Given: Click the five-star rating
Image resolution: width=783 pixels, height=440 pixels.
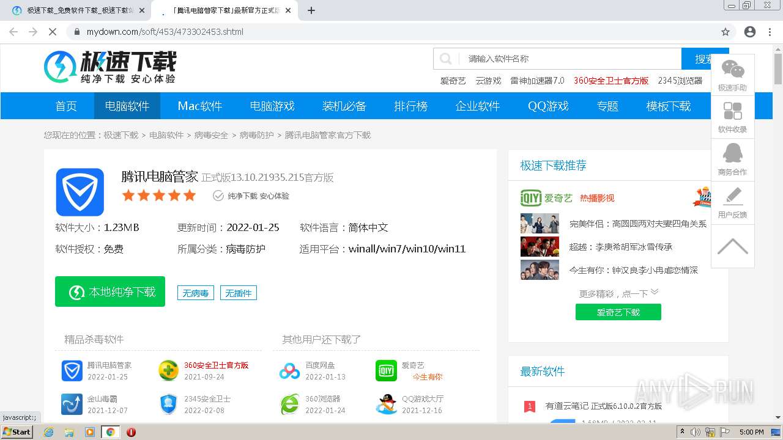Looking at the screenshot, I should [x=159, y=196].
